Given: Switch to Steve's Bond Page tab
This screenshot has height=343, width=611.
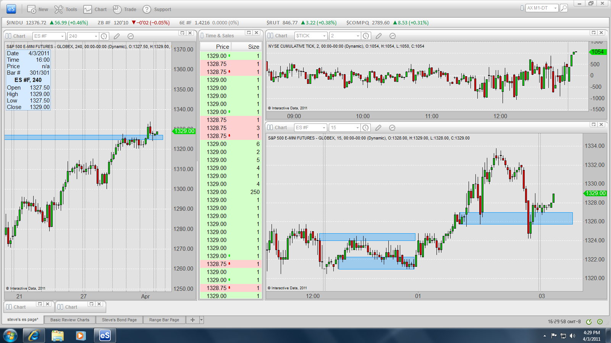Looking at the screenshot, I should click(x=119, y=320).
